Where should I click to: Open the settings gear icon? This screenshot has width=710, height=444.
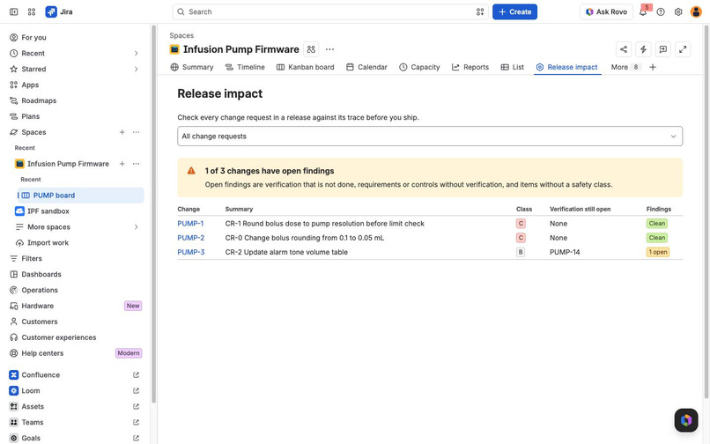coord(678,11)
